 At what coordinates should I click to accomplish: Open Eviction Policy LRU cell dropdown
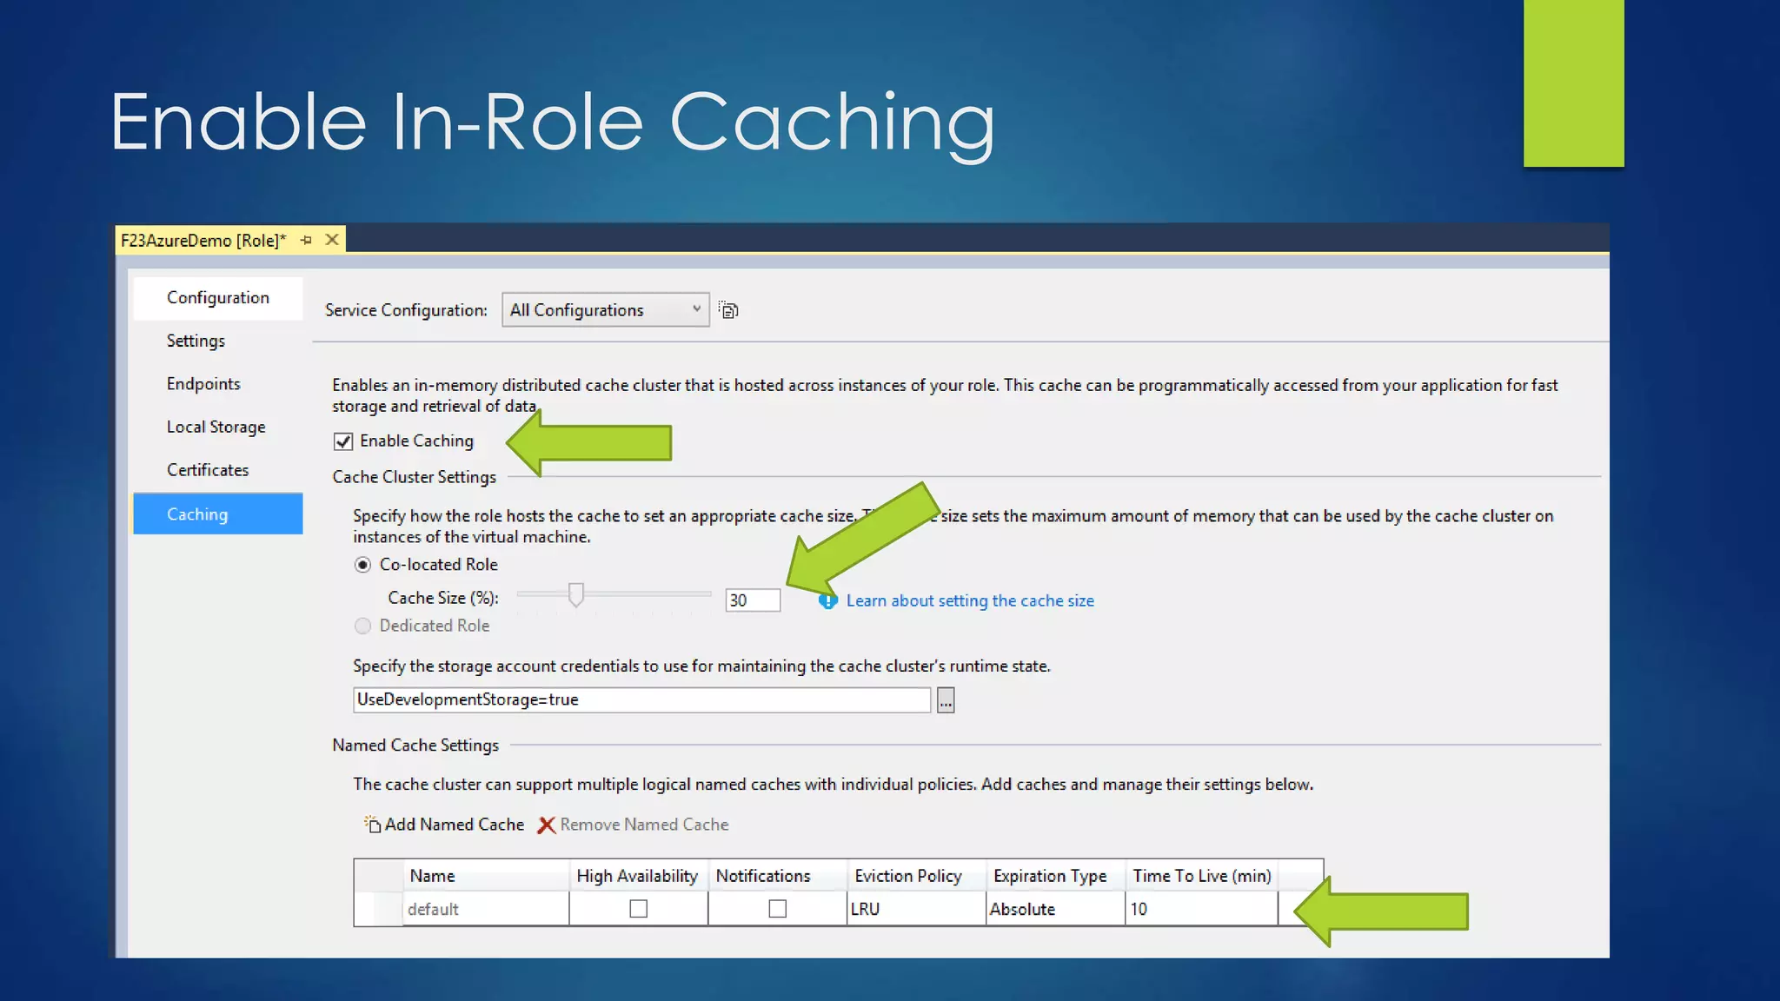pyautogui.click(x=915, y=909)
